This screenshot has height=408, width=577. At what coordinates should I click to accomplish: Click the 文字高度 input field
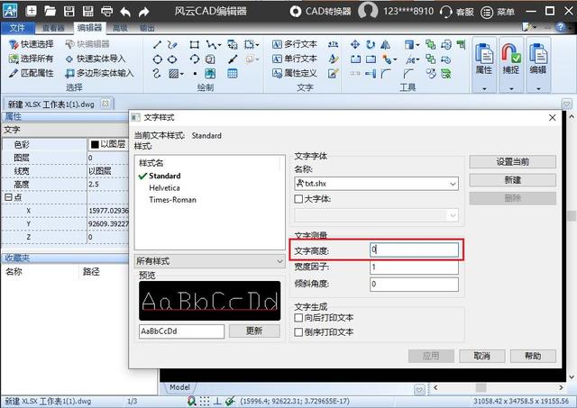pos(414,250)
